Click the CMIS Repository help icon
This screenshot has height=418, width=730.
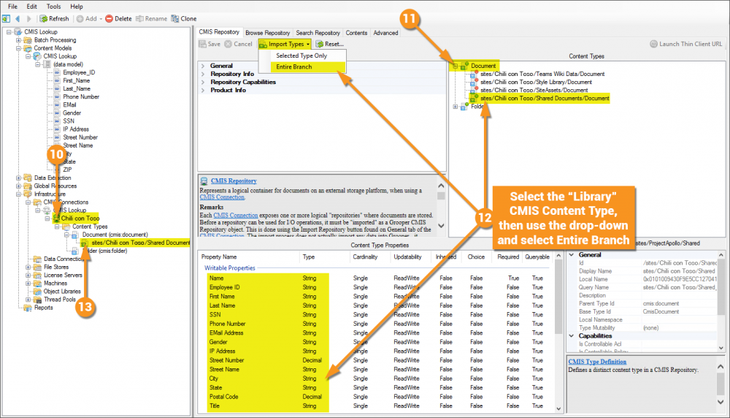tap(204, 180)
